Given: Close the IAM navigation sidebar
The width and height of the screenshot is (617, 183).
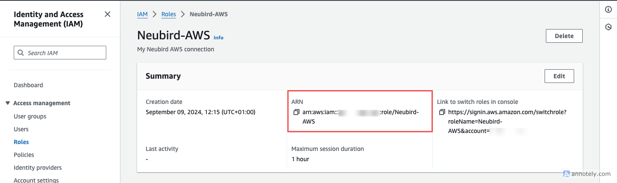Looking at the screenshot, I should [108, 15].
